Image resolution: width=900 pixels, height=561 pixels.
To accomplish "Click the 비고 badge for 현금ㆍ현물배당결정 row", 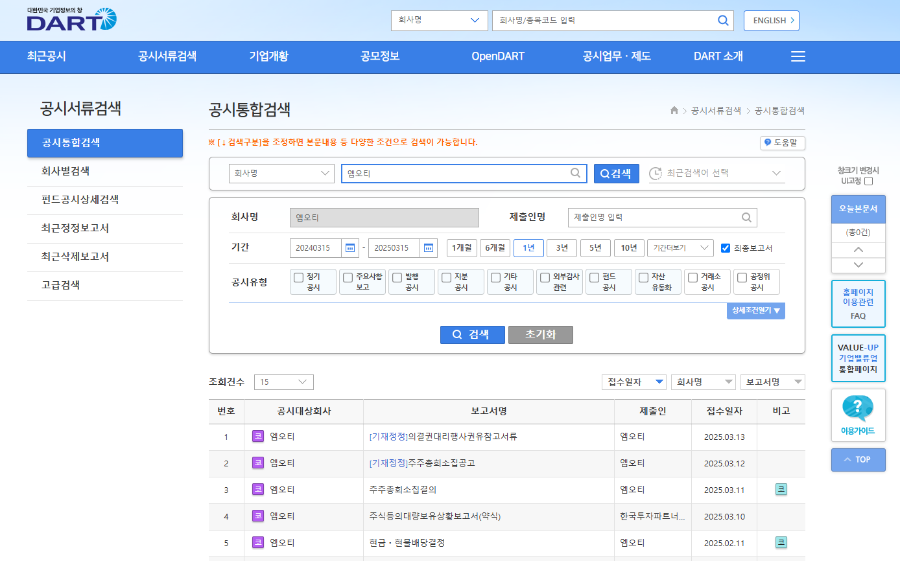I will click(781, 543).
